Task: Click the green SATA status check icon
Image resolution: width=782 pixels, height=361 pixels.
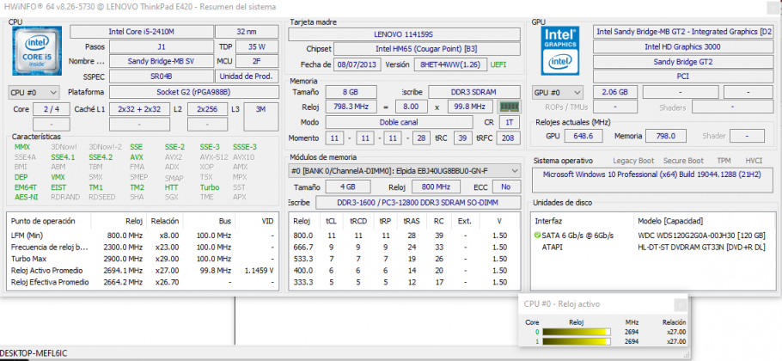Action: pyautogui.click(x=537, y=236)
